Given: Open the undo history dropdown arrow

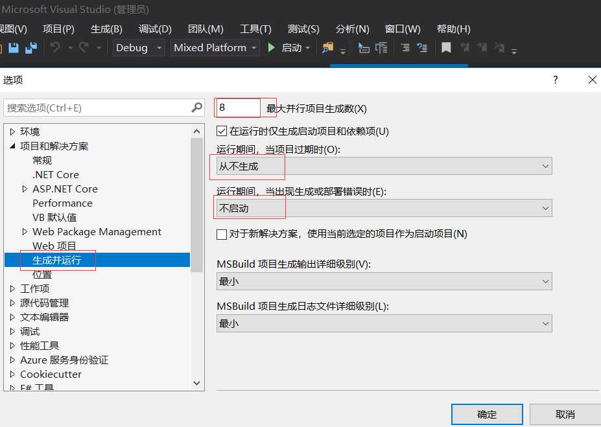Looking at the screenshot, I should click(x=71, y=48).
